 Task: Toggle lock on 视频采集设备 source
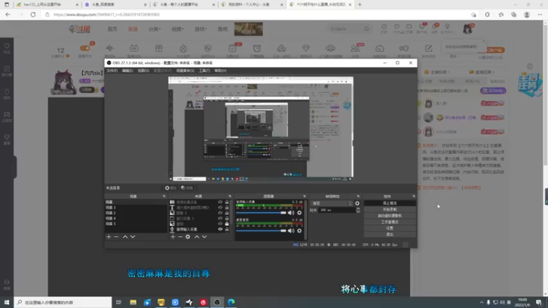tap(227, 202)
